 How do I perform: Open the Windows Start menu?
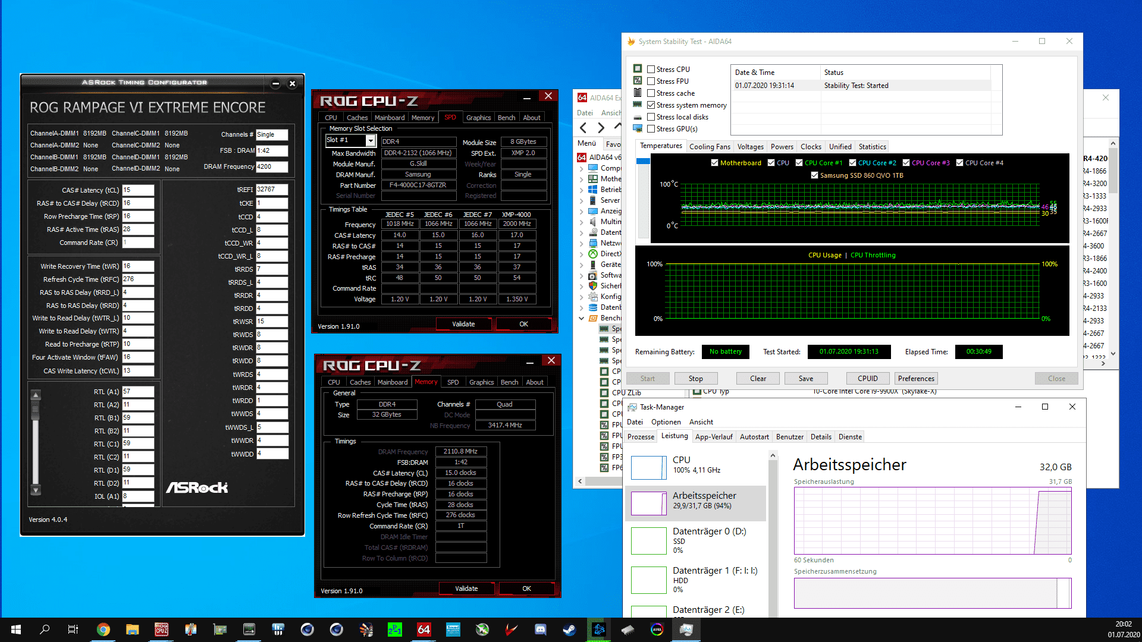[16, 630]
